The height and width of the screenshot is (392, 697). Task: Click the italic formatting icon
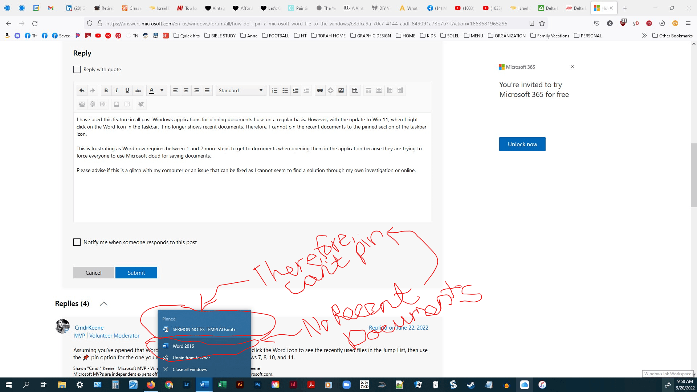pos(117,90)
